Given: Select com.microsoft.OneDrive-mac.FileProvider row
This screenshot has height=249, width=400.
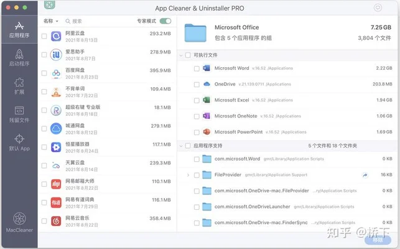Looking at the screenshot, I should (287, 190).
